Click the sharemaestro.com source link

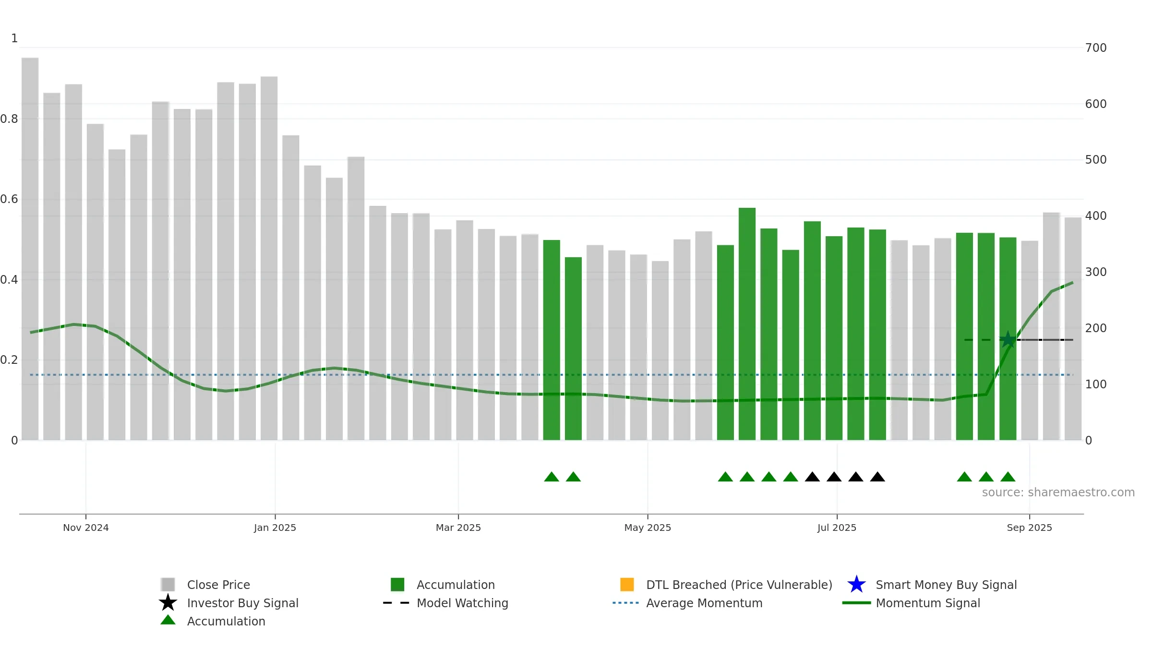pyautogui.click(x=1058, y=492)
